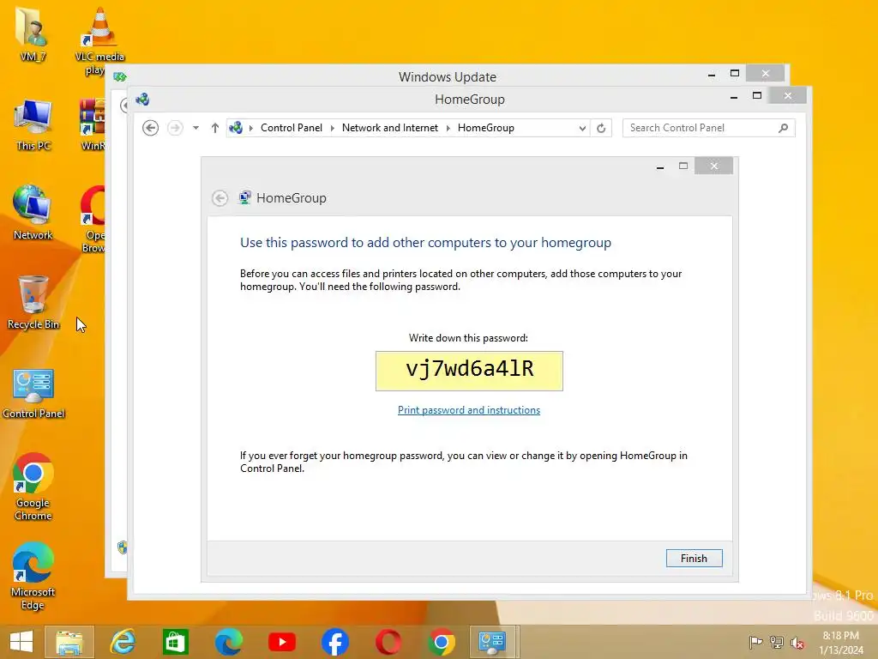Screen dimensions: 878x659
Task: Click the muted volume tray icon
Action: tap(797, 642)
